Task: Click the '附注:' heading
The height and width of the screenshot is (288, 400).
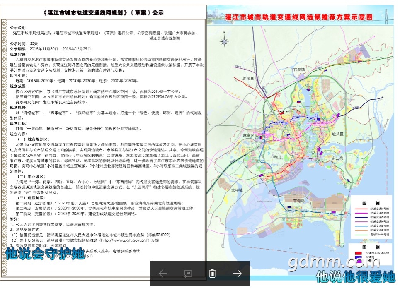Action: [x=15, y=219]
